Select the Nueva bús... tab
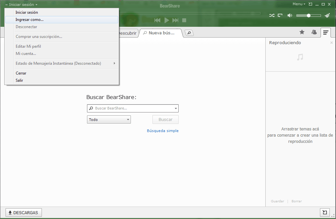Viewport: 336px width, 219px height. pos(161,33)
